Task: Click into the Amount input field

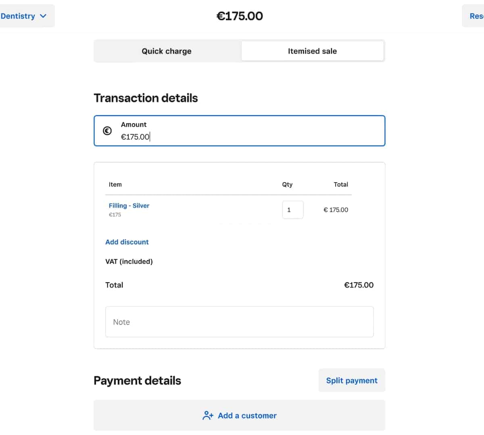Action: 240,131
